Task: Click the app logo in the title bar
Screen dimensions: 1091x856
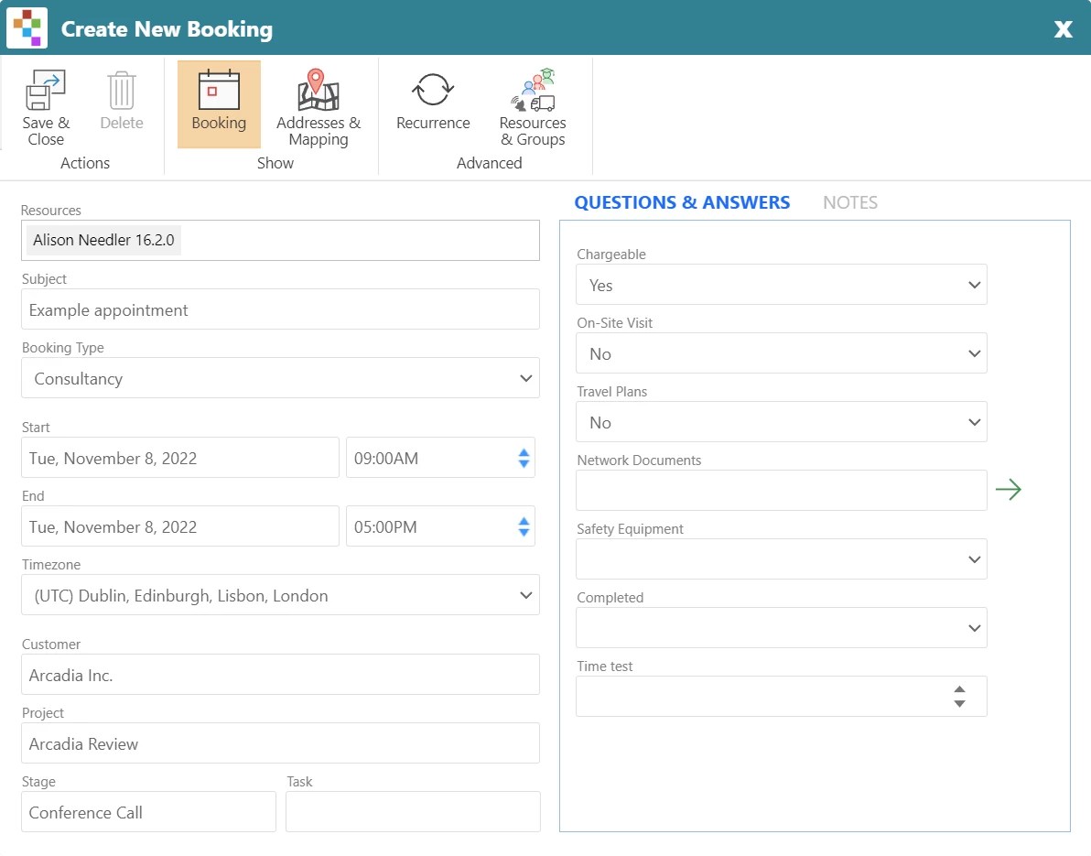Action: tap(27, 27)
